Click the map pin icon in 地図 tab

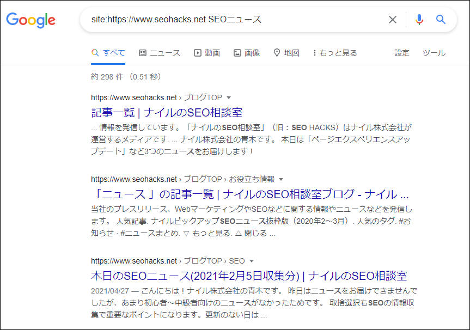(x=277, y=53)
